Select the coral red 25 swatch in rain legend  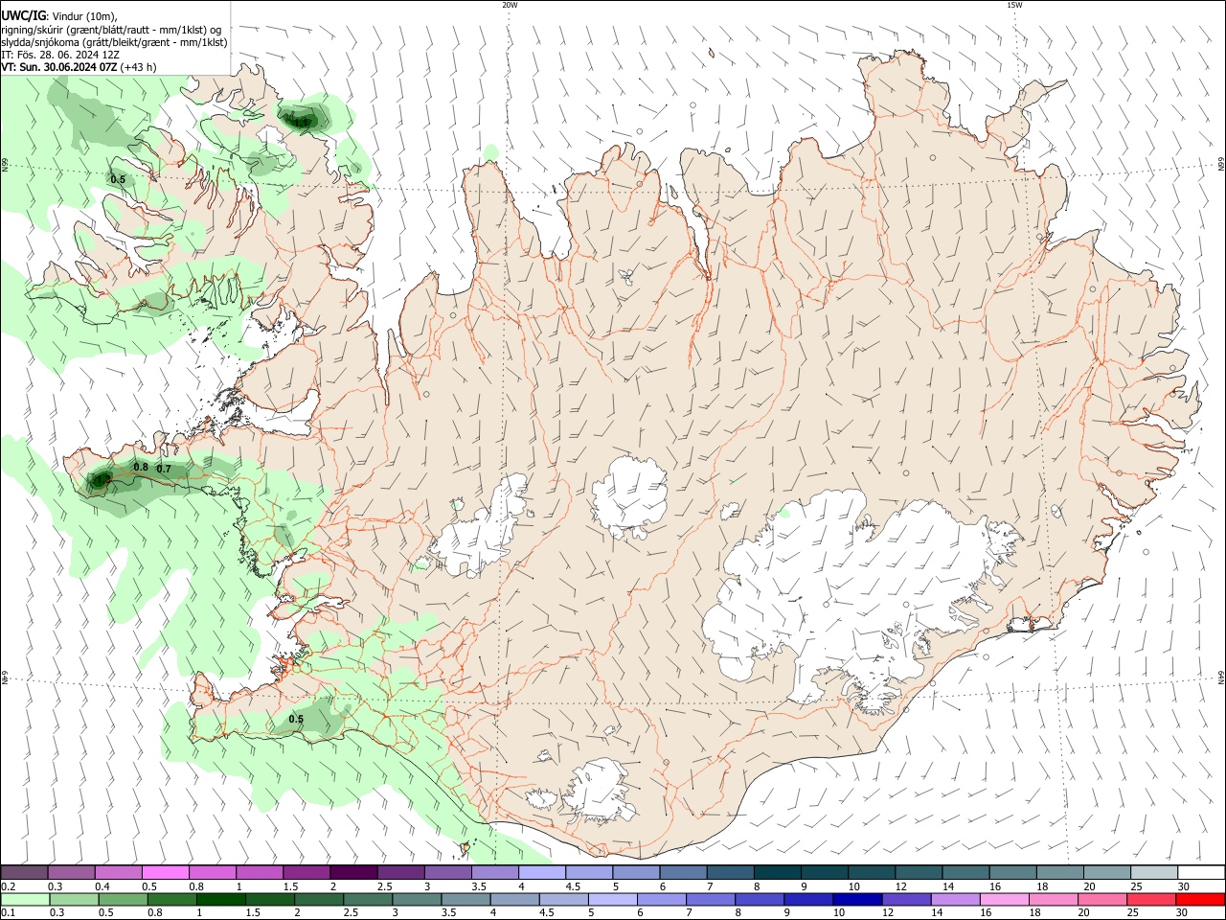point(1151,900)
